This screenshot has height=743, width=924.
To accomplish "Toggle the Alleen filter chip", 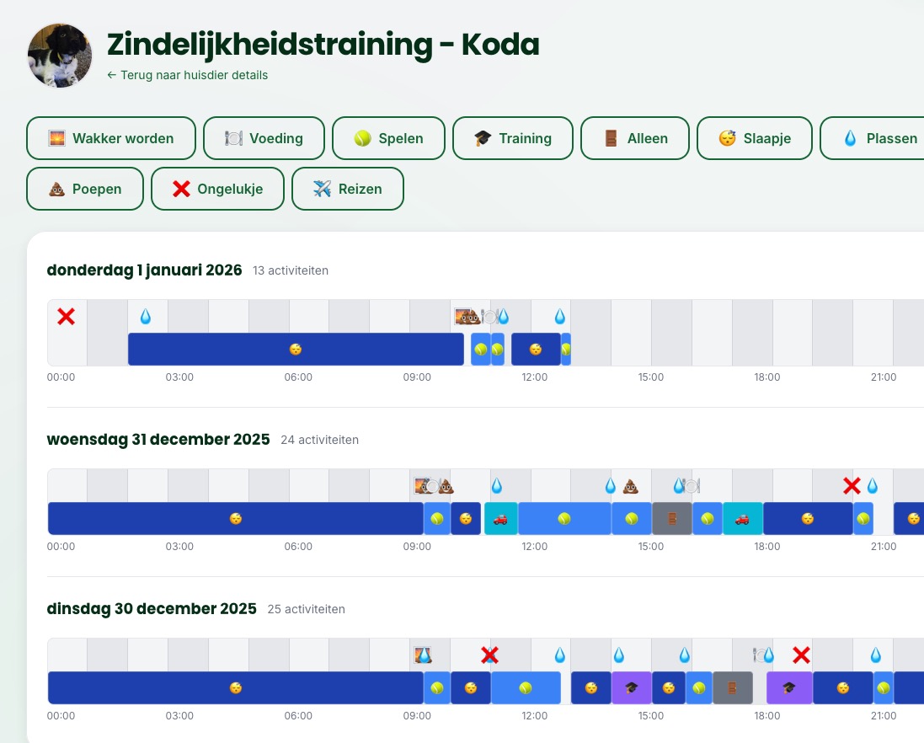I will point(635,138).
